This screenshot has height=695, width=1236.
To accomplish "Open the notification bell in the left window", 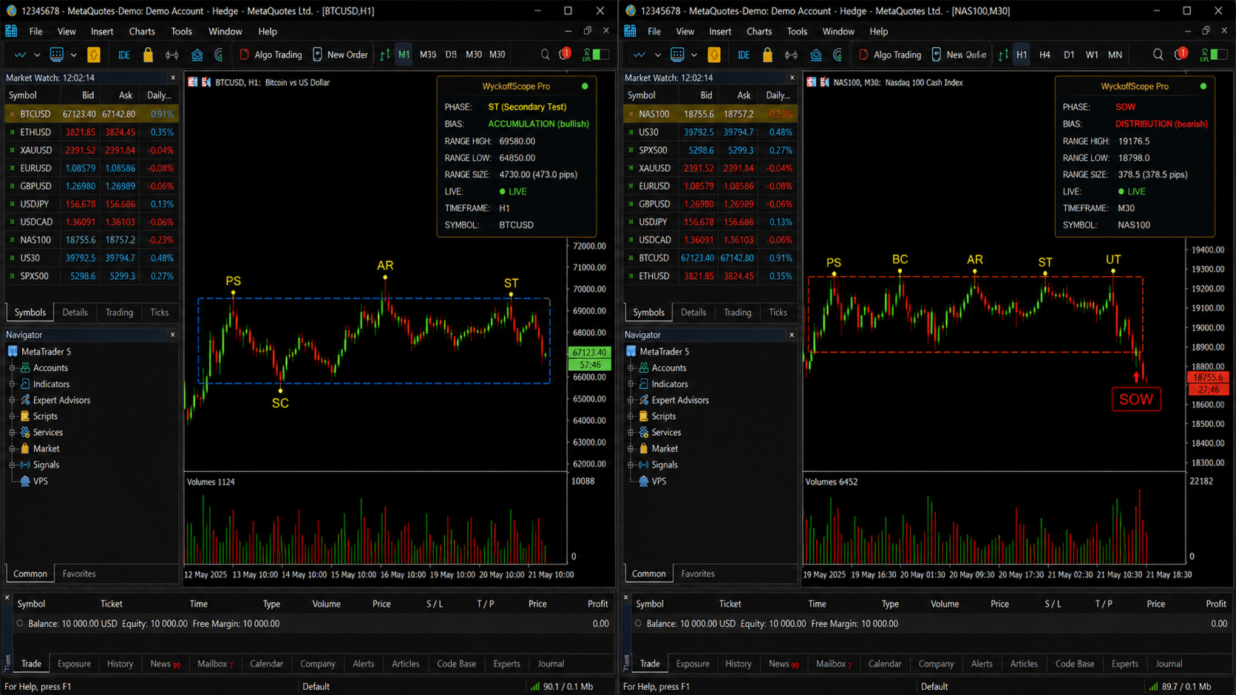I will pyautogui.click(x=565, y=54).
